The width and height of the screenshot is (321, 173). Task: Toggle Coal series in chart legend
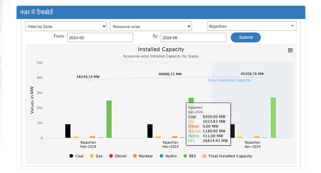pyautogui.click(x=75, y=156)
